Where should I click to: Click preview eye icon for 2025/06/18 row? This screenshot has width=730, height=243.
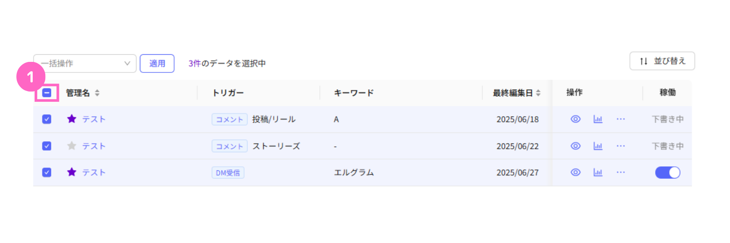tap(576, 119)
